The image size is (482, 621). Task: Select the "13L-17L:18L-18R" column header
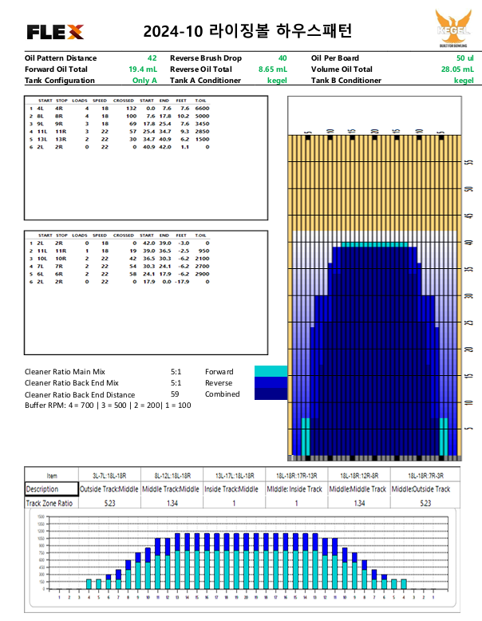(x=235, y=476)
